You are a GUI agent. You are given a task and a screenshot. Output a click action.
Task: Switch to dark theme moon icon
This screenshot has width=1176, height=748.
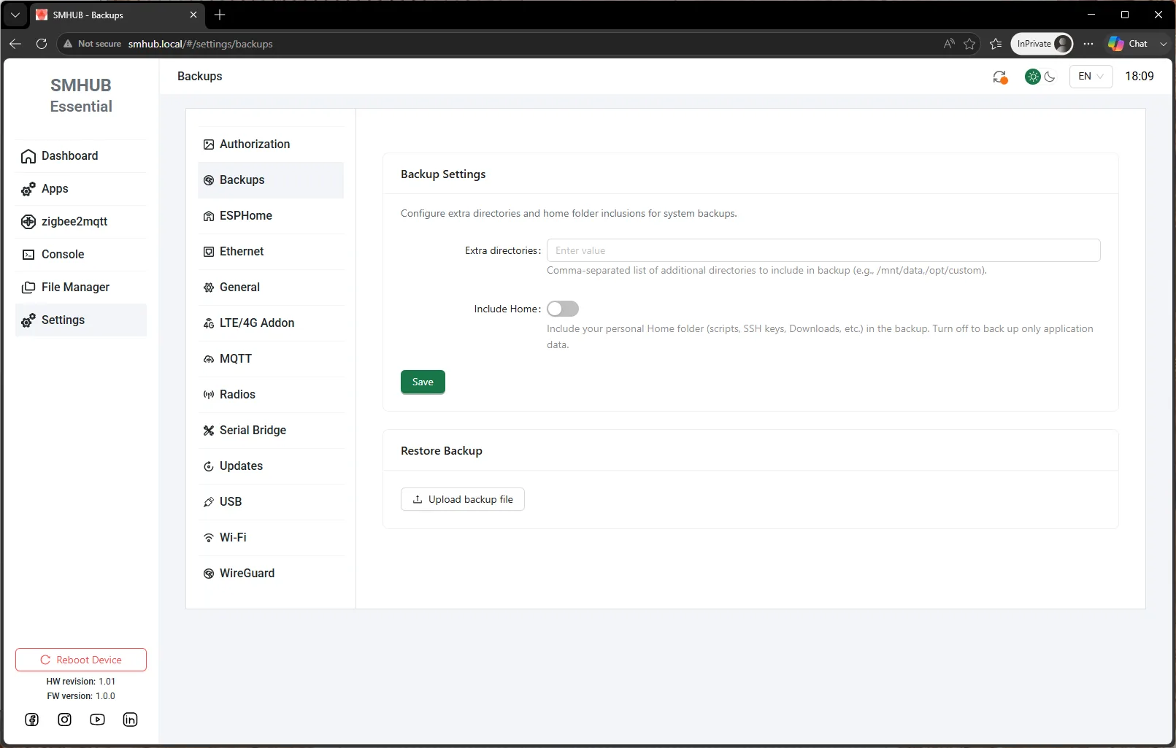(1050, 76)
